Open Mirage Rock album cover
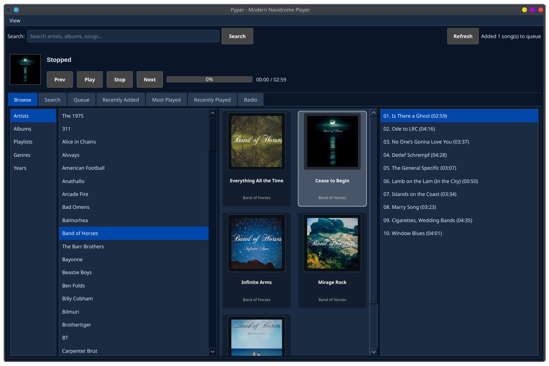Image resolution: width=549 pixels, height=366 pixels. 332,243
